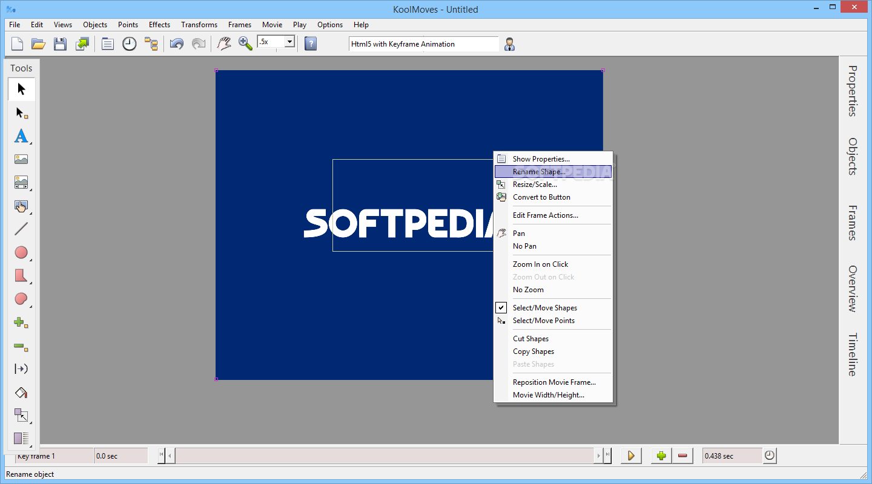Choose Movie Width/Height... in context menu
This screenshot has height=484, width=872.
(553, 395)
